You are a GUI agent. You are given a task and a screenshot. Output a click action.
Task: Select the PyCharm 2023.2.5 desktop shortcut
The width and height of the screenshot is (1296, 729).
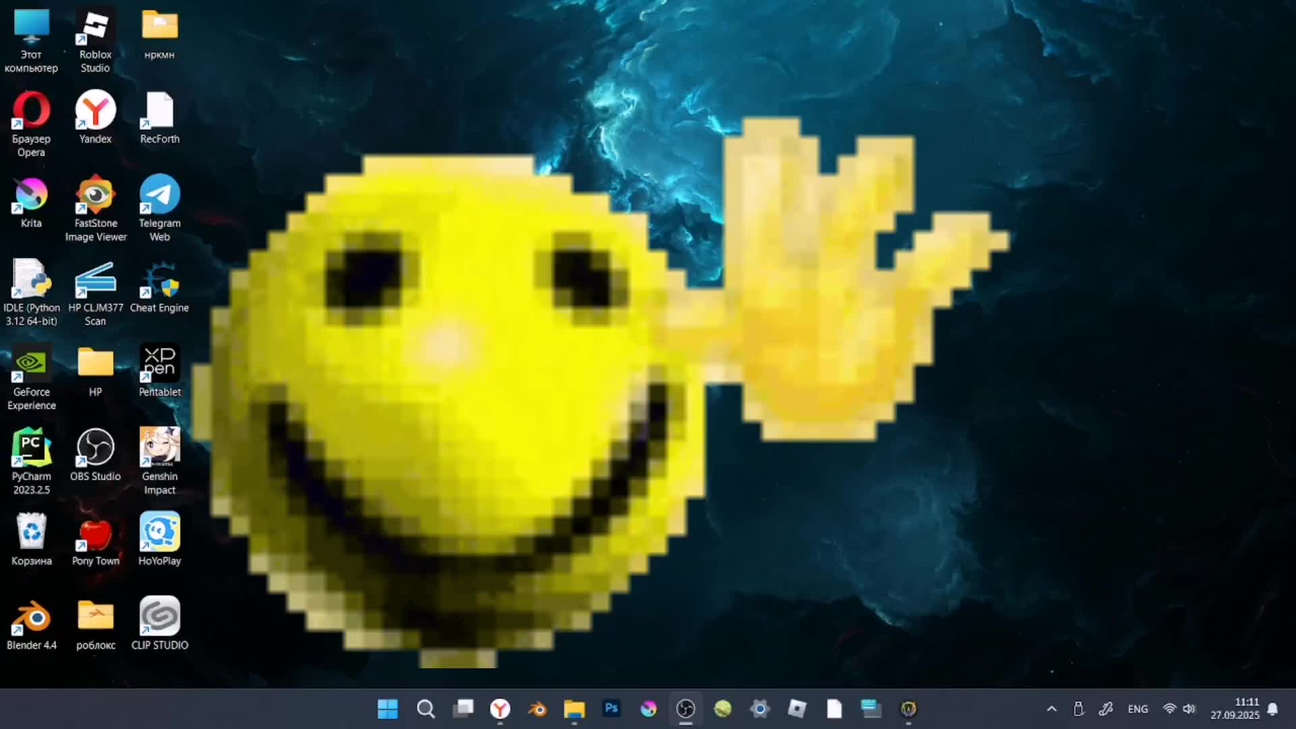point(31,462)
